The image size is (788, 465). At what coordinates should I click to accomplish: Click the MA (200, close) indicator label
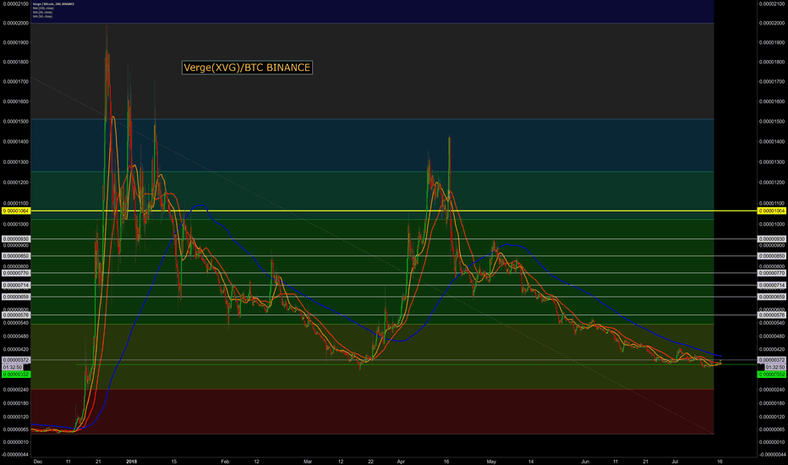(43, 8)
